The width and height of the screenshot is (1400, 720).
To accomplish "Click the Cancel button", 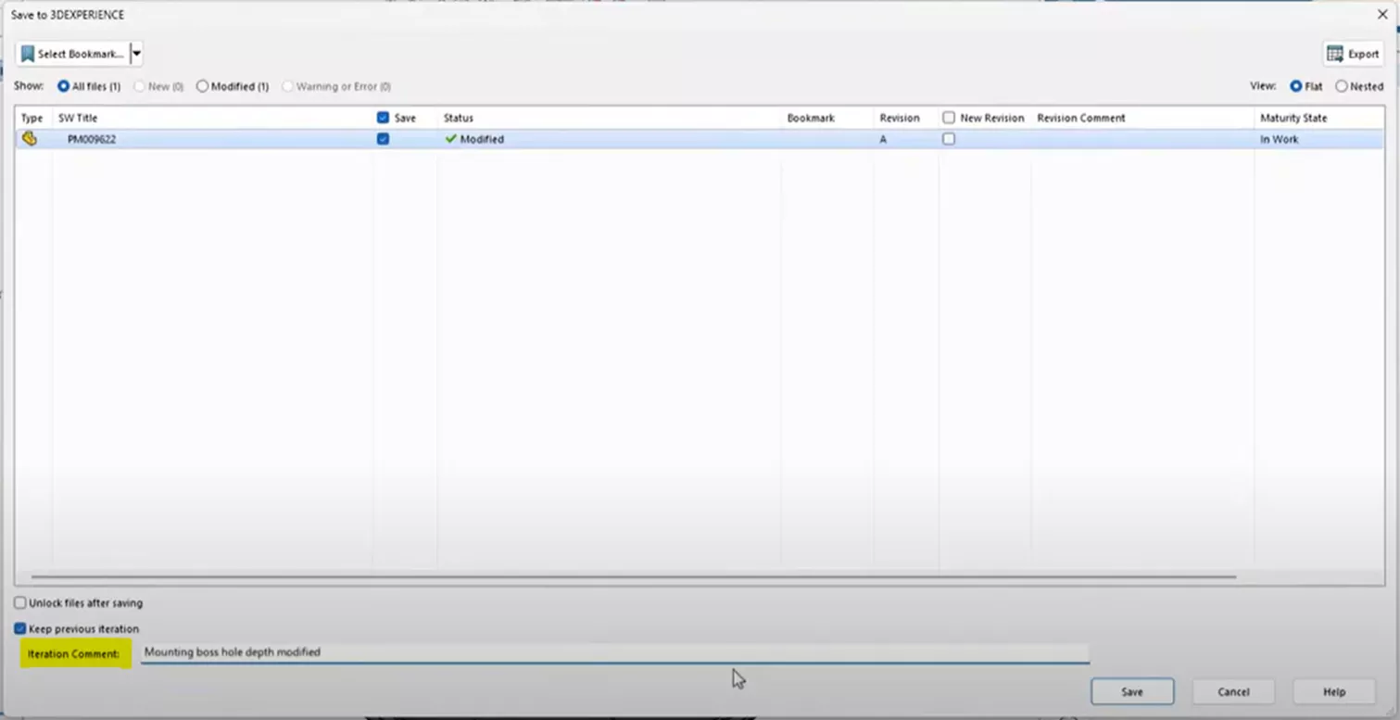I will point(1233,691).
